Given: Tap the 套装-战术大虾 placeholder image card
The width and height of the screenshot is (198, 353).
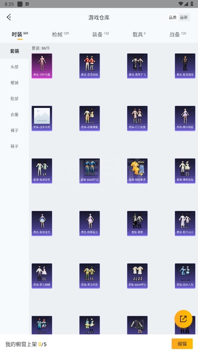Looking at the screenshot, I should (x=42, y=118).
